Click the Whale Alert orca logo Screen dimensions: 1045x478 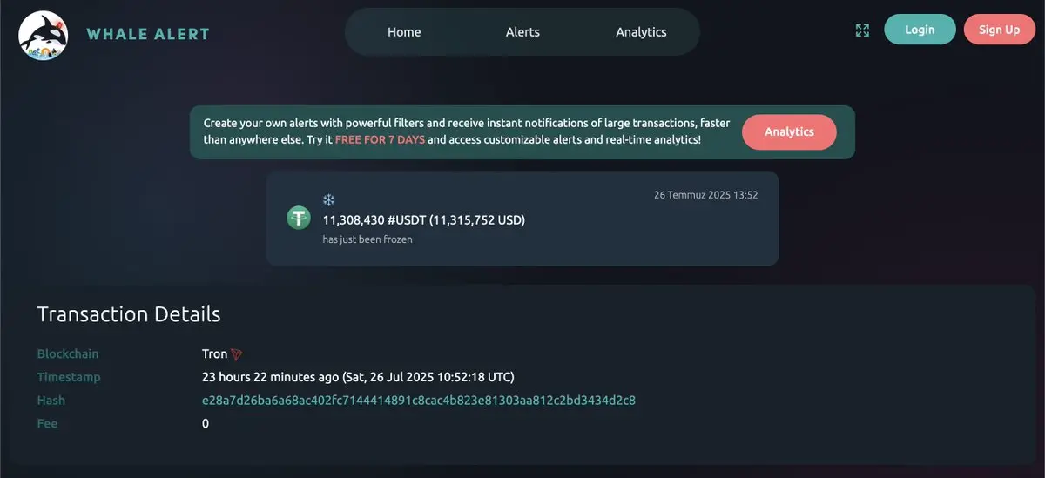44,35
